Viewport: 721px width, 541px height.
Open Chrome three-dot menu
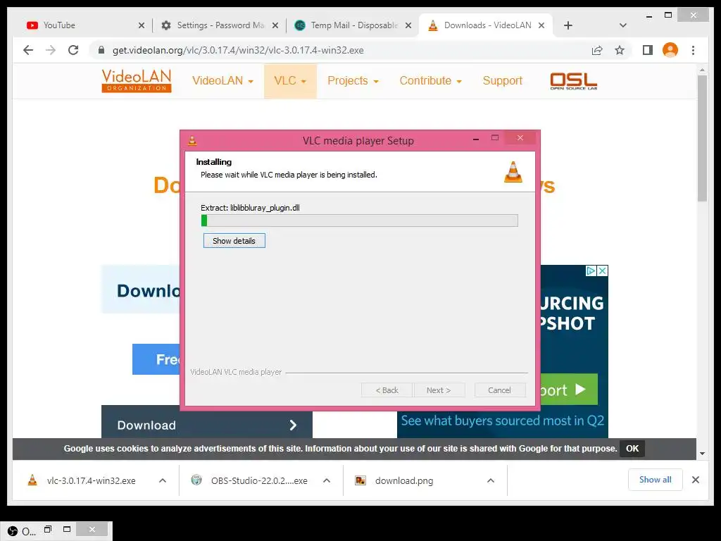click(x=693, y=50)
